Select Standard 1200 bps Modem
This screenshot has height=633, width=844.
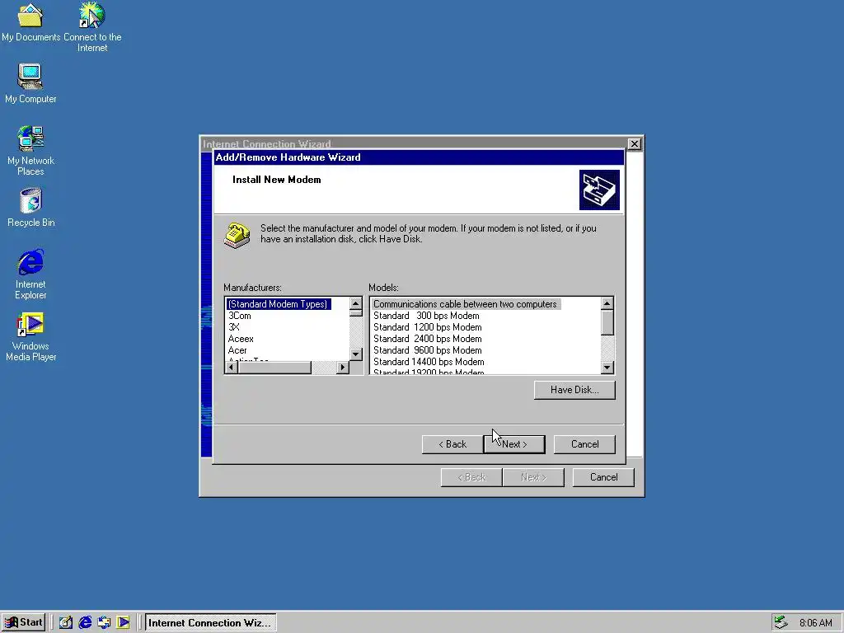pos(428,327)
